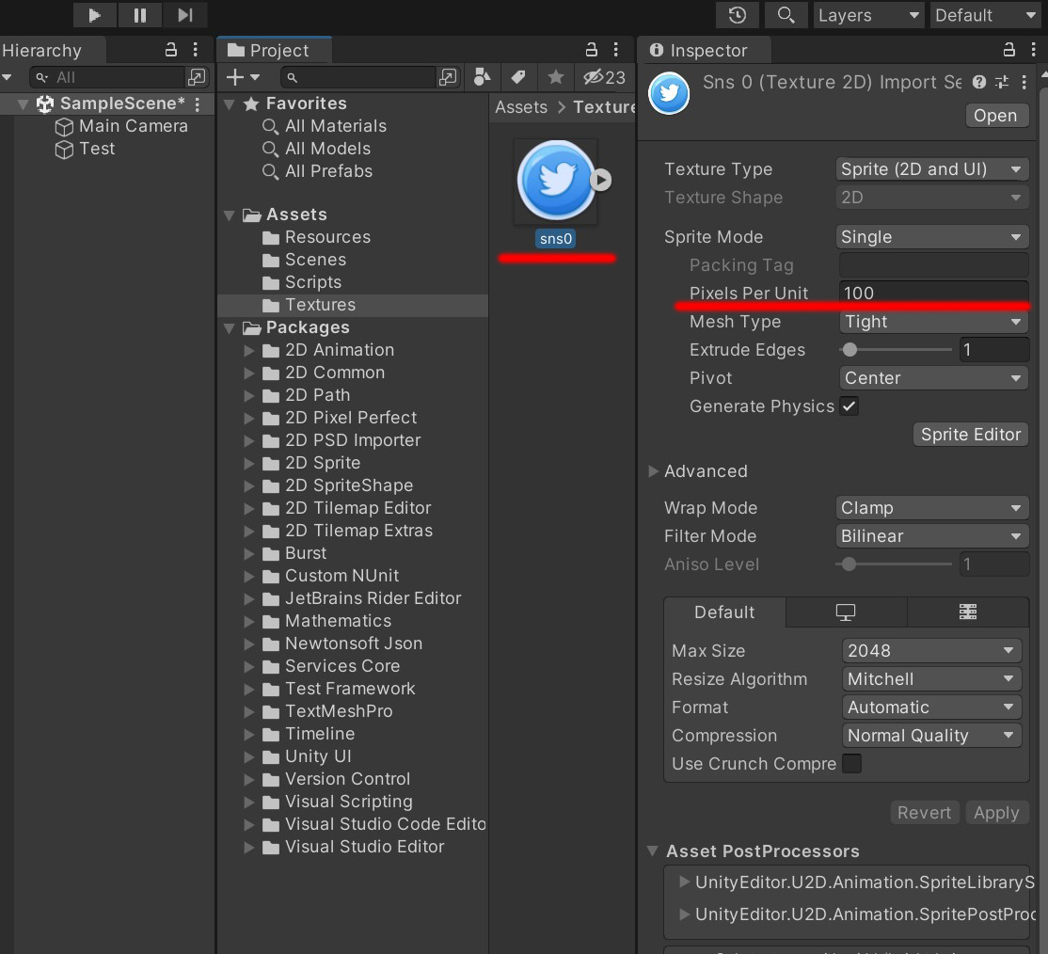Open the Sprite Editor
The height and width of the screenshot is (954, 1048).
pyautogui.click(x=971, y=435)
